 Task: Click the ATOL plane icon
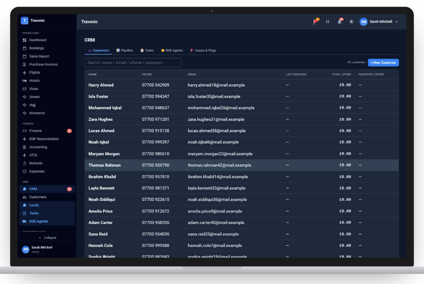coord(25,155)
